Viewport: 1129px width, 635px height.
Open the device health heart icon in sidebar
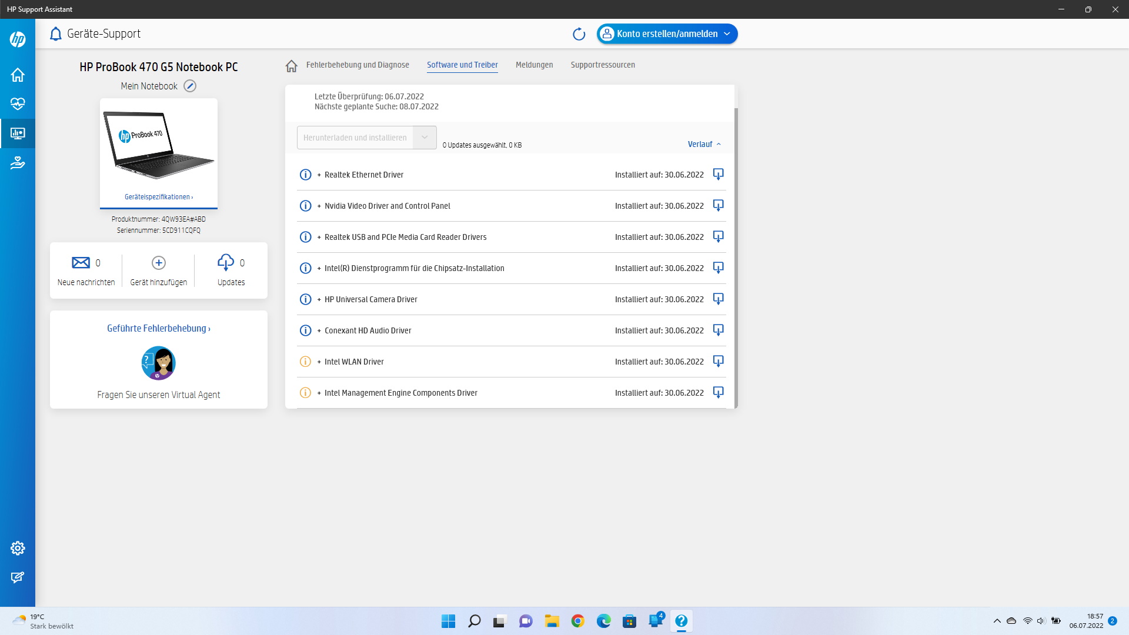(x=18, y=104)
